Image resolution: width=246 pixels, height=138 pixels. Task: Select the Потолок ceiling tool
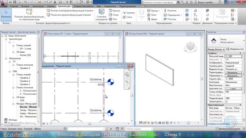tap(170, 19)
